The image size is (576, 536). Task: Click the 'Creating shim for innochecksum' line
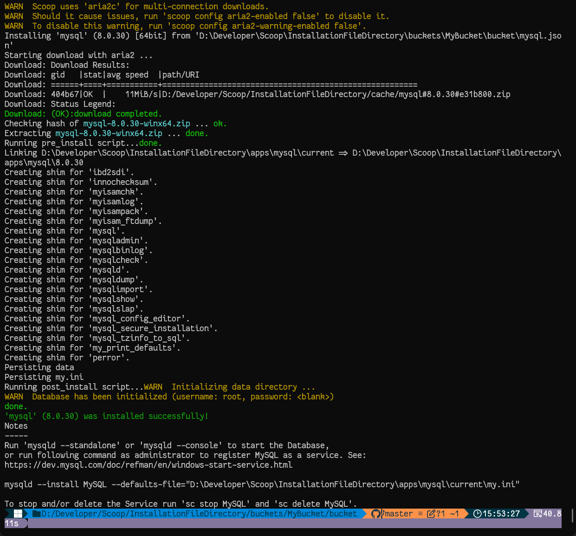(x=81, y=182)
